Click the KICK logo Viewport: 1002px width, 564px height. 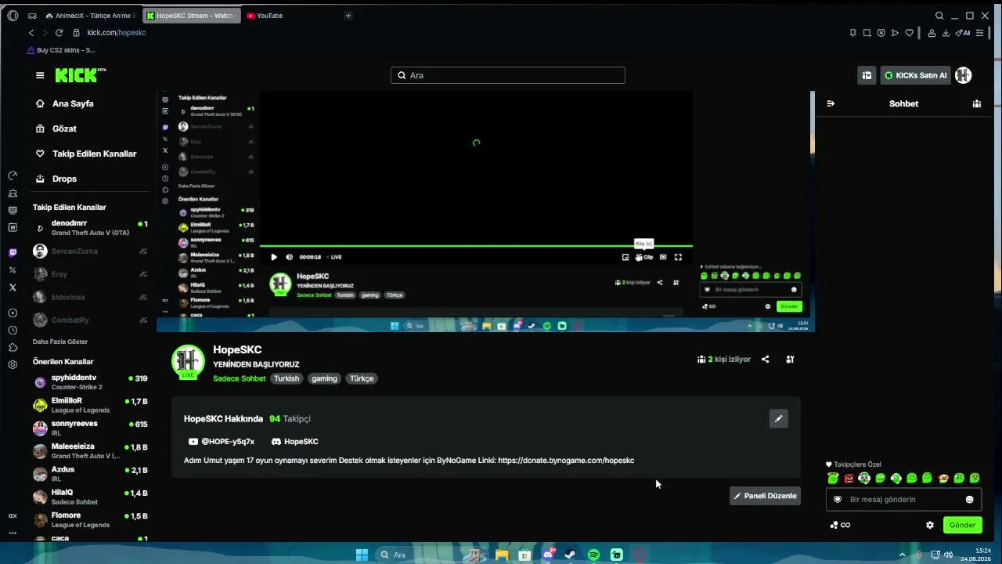(x=80, y=75)
